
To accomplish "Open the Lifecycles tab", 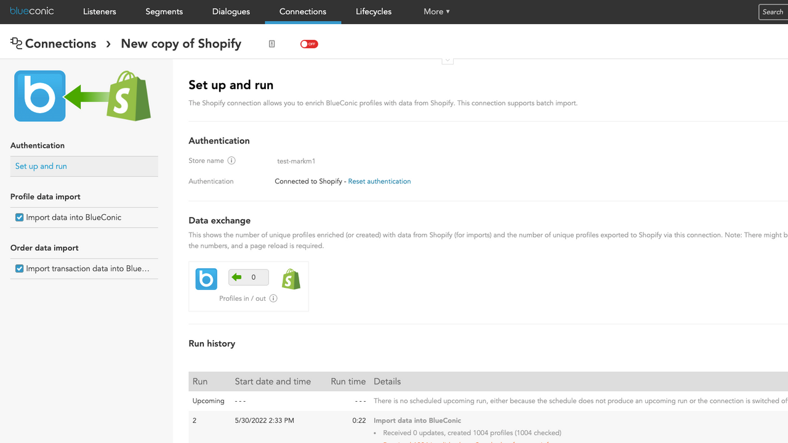I will click(x=374, y=12).
